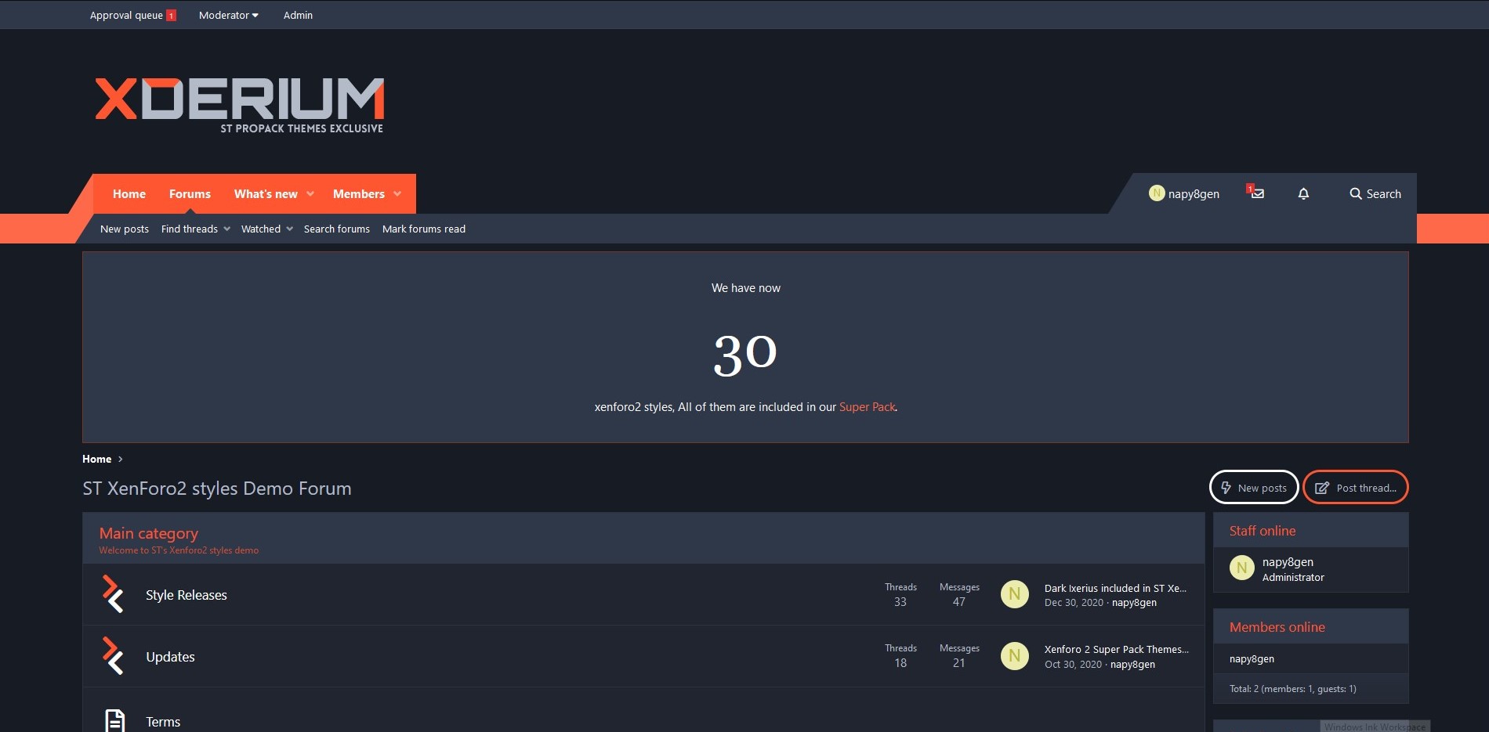Click the Terms page document icon
Viewport: 1489px width, 732px height.
pyautogui.click(x=114, y=720)
